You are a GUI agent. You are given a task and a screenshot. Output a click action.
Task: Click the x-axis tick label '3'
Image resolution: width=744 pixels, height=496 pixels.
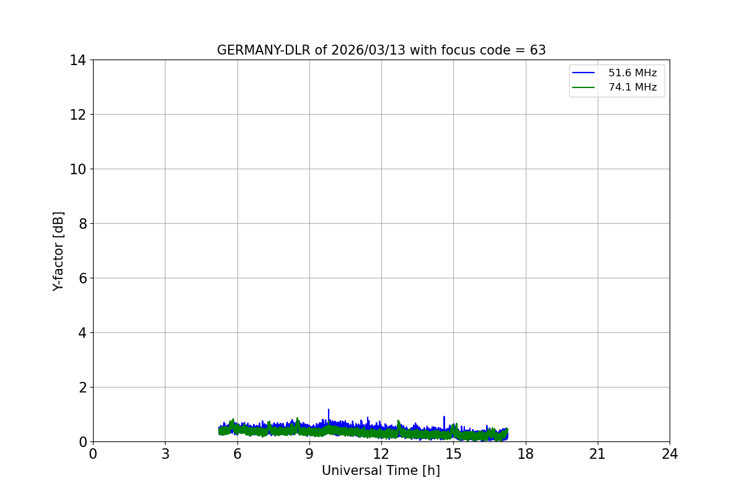click(x=165, y=454)
